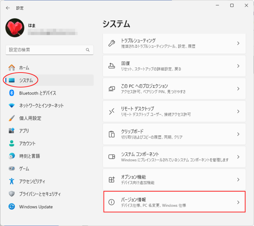The width and height of the screenshot is (254, 226).
Task: Click the Bluetooth icon in the sidebar
Action: [x=12, y=93]
